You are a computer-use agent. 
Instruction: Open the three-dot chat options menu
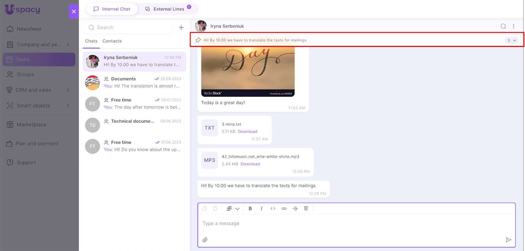point(514,26)
